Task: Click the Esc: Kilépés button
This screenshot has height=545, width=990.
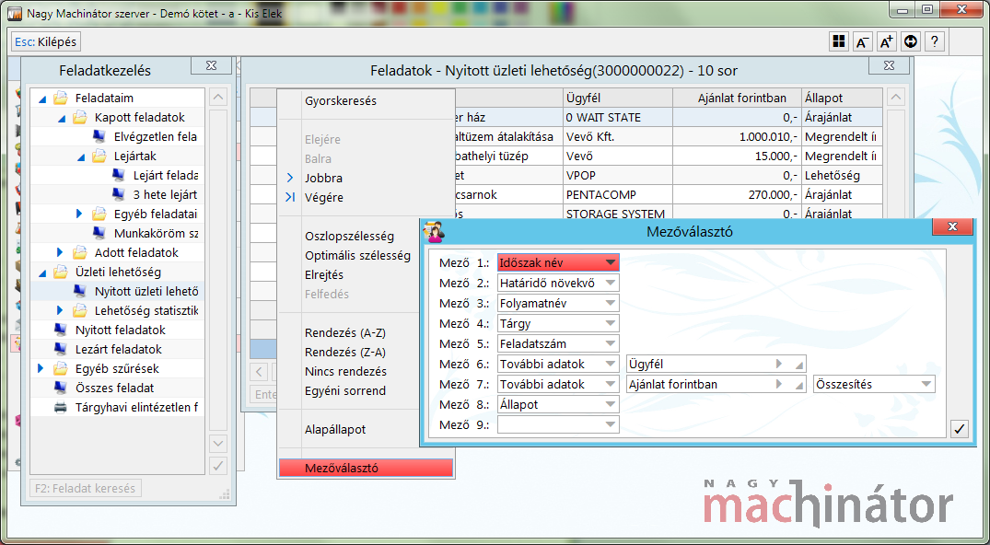Action: click(46, 42)
